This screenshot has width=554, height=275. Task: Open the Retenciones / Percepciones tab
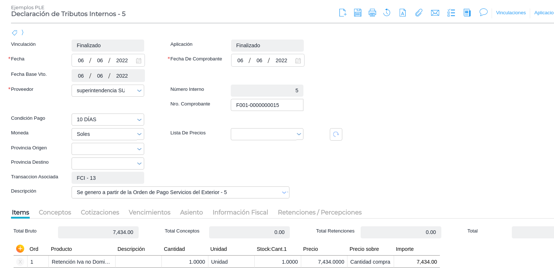[x=320, y=212]
